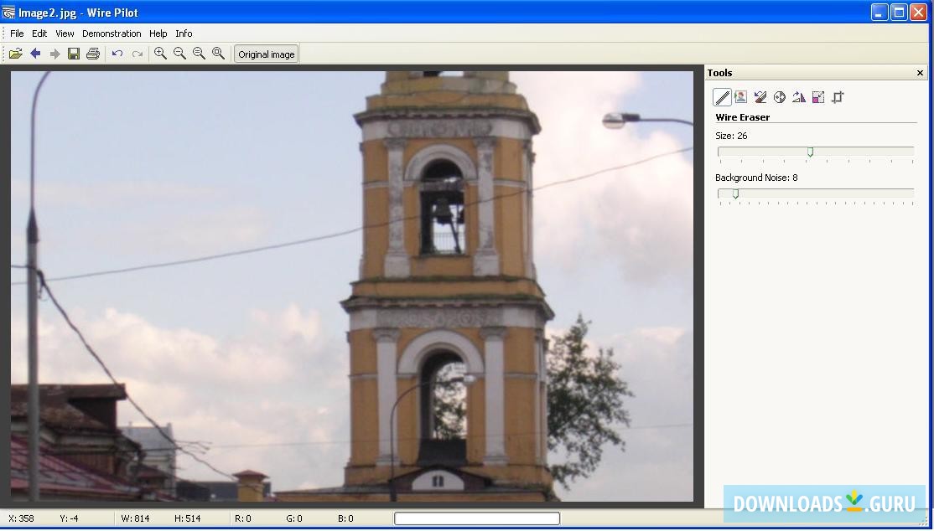The width and height of the screenshot is (934, 531).
Task: Go to previous image with blue arrow
Action: click(35, 54)
